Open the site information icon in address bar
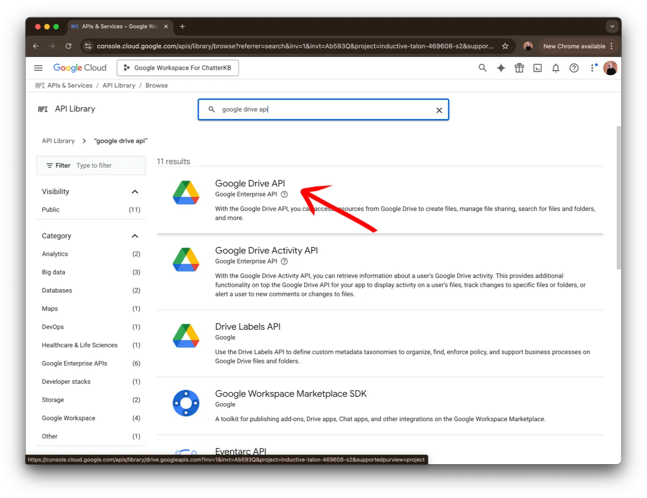This screenshot has height=498, width=647. click(88, 46)
